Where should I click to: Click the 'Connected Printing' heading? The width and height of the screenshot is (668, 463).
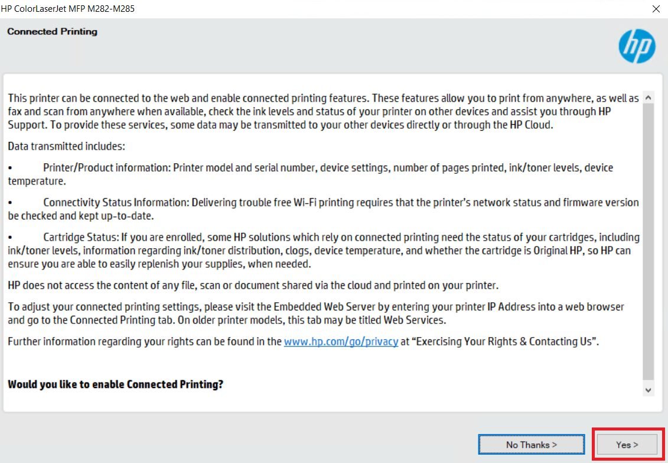coord(52,31)
